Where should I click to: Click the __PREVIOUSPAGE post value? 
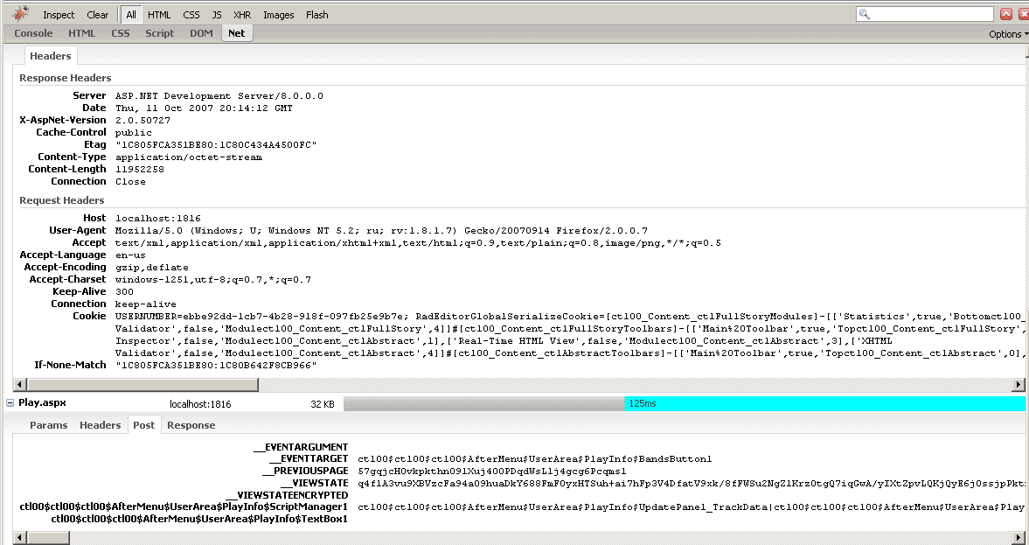click(x=492, y=471)
